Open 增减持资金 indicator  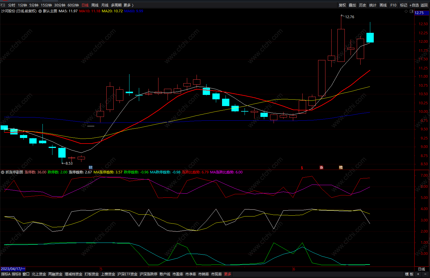[74, 274]
